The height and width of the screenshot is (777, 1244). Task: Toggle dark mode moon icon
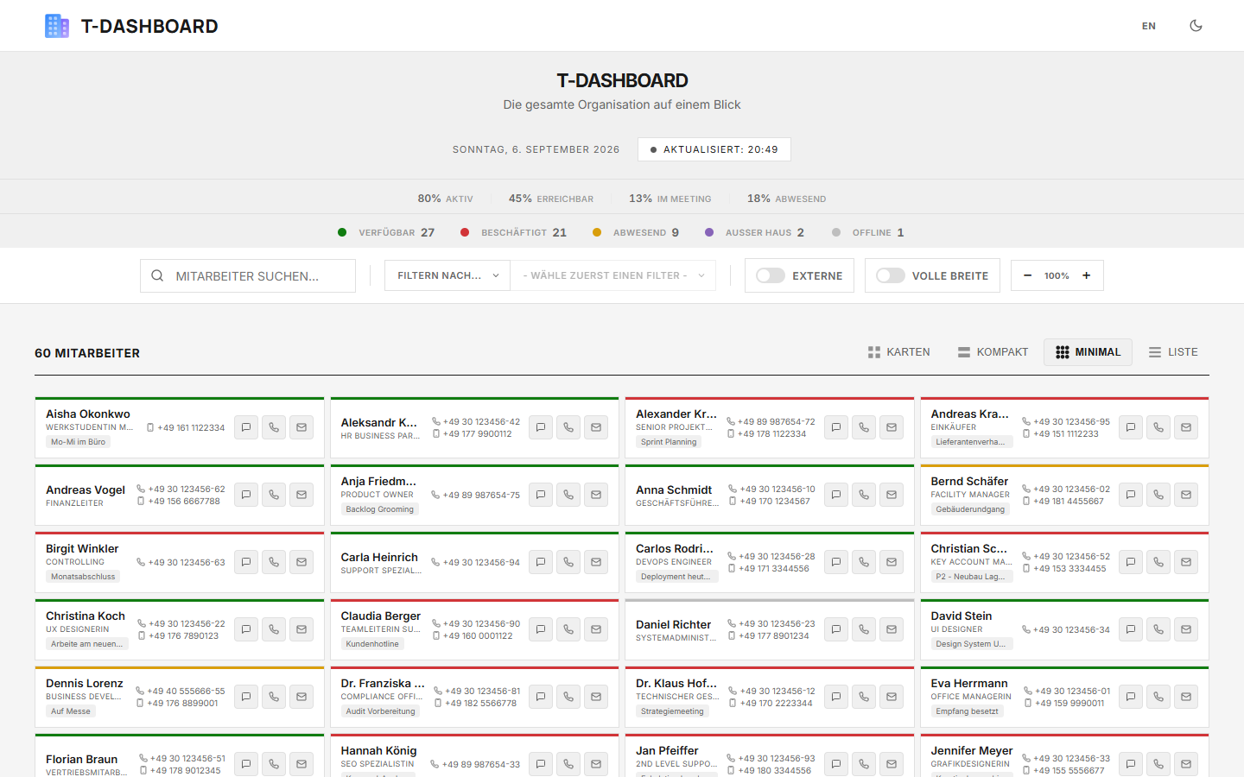(1196, 26)
